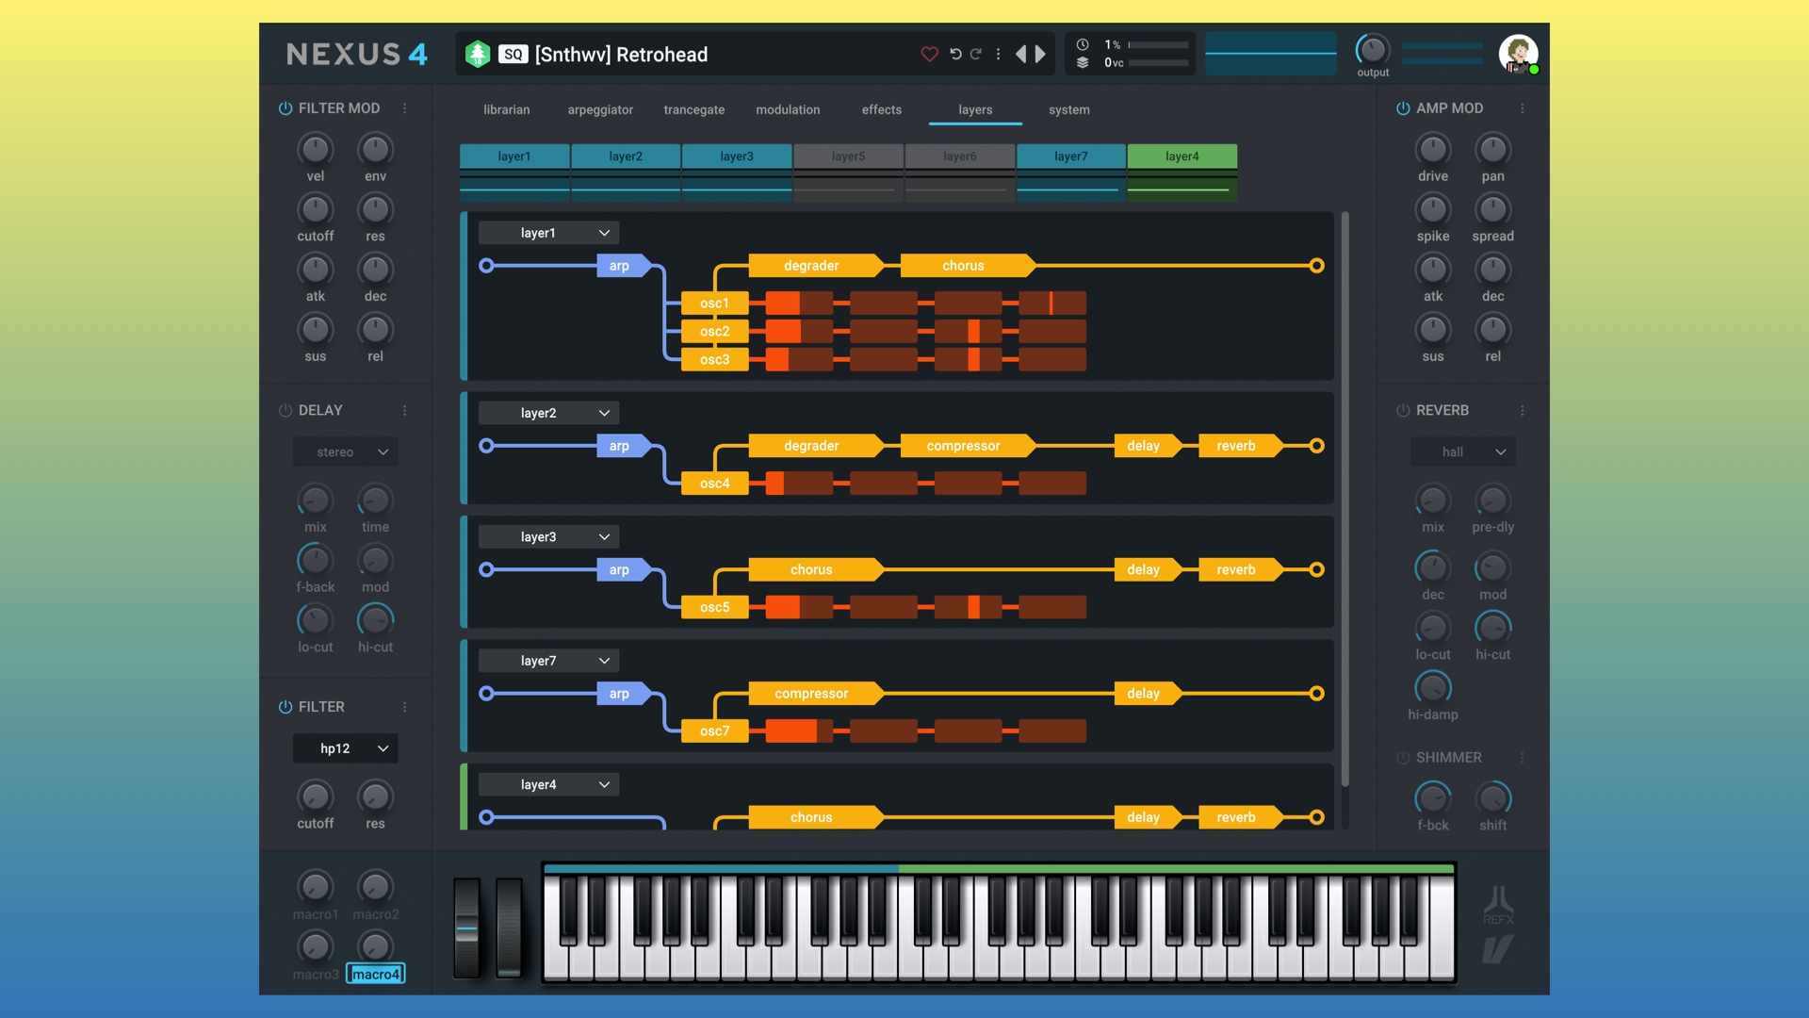Open SHIMMER section options dots

pos(1523,758)
